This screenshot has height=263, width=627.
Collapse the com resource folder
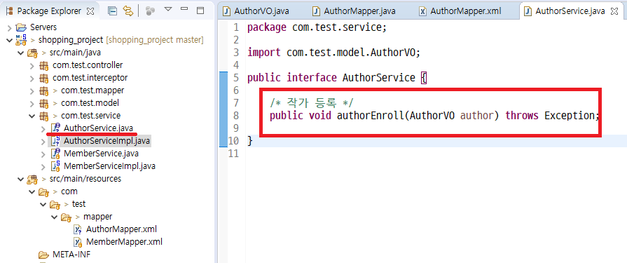click(32, 191)
